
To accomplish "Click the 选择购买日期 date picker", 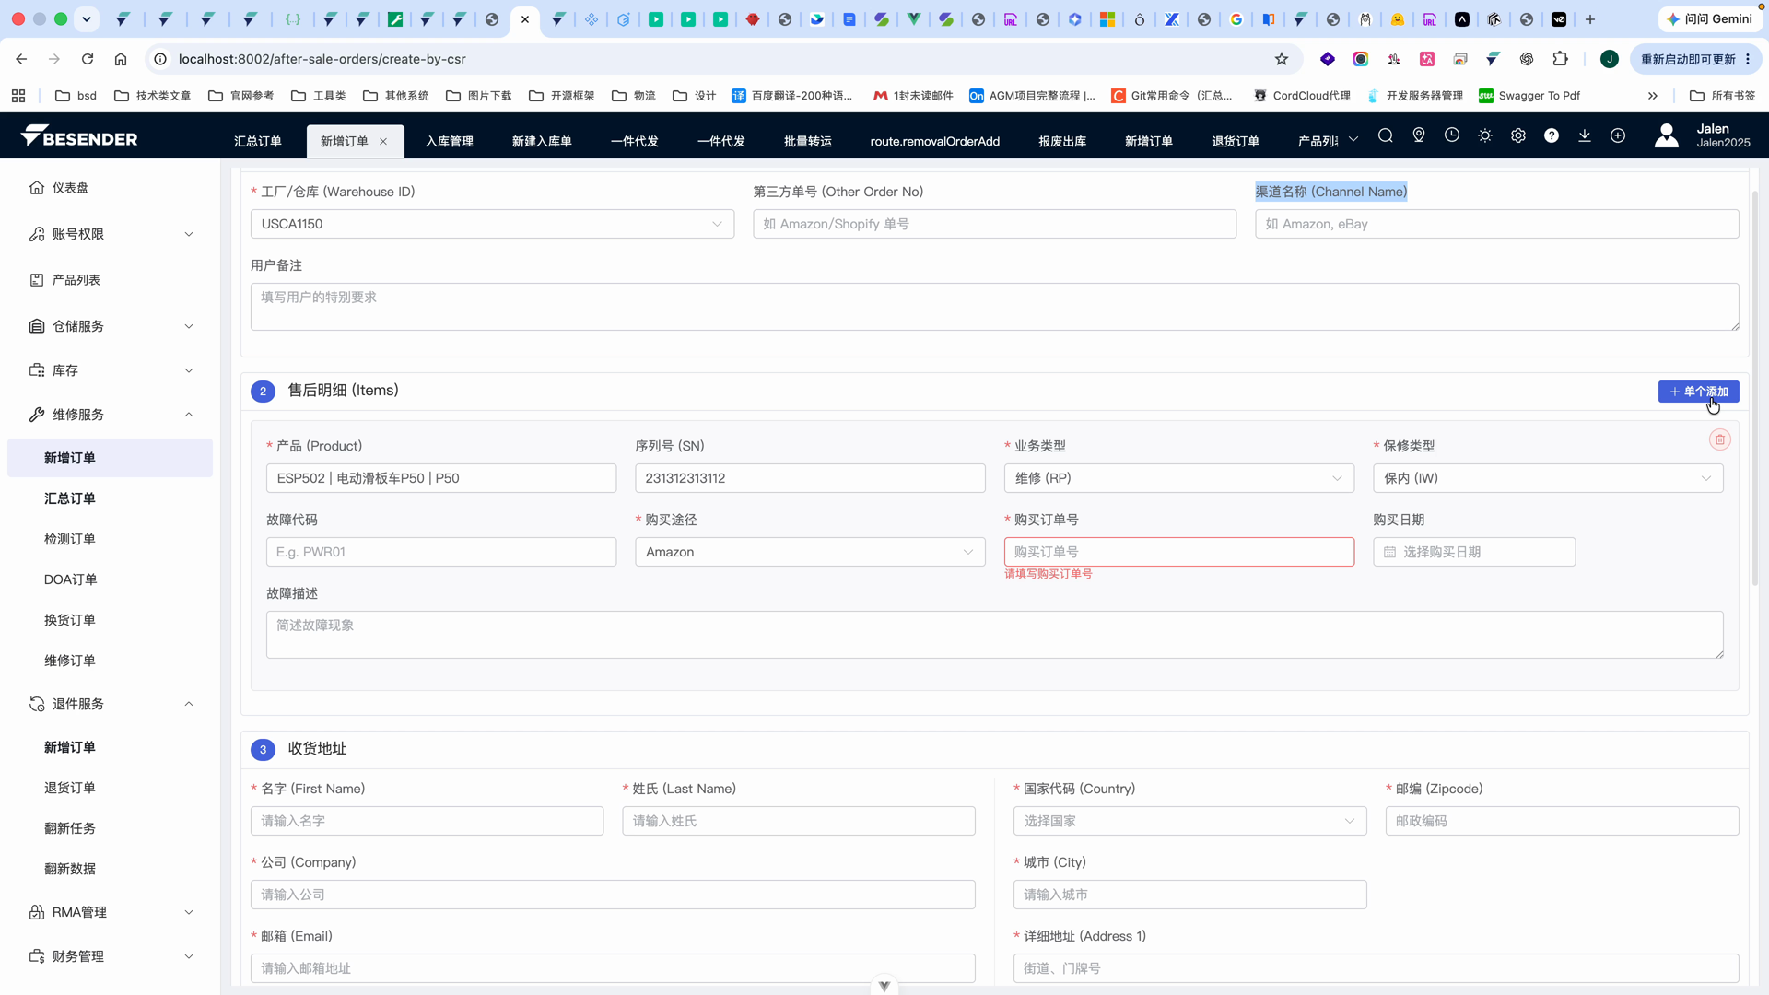I will [x=1474, y=552].
